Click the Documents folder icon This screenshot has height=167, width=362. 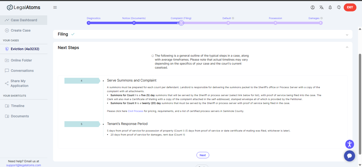(x=7, y=116)
